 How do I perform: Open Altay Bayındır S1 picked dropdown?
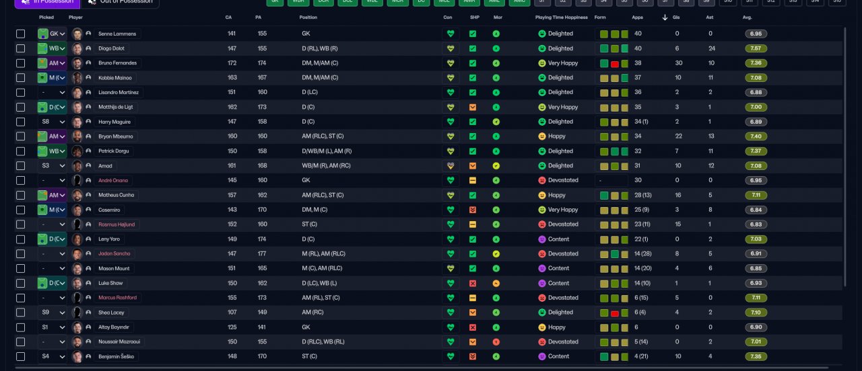tap(52, 327)
